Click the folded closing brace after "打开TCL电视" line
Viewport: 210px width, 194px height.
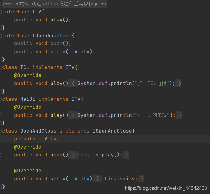tap(178, 84)
